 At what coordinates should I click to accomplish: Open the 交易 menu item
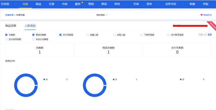(52, 4)
